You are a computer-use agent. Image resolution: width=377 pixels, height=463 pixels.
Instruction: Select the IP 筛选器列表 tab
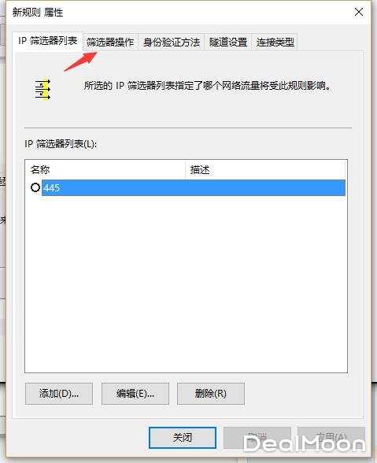click(x=48, y=41)
